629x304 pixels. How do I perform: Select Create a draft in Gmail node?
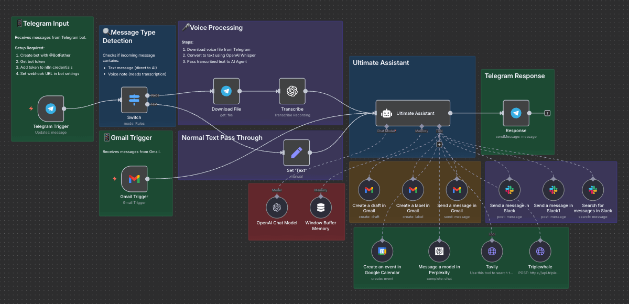click(369, 189)
